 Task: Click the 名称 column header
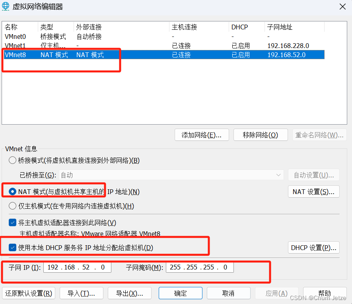click(x=20, y=27)
